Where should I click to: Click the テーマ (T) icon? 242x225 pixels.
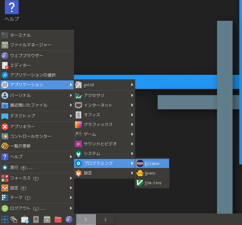pyautogui.click(x=5, y=198)
